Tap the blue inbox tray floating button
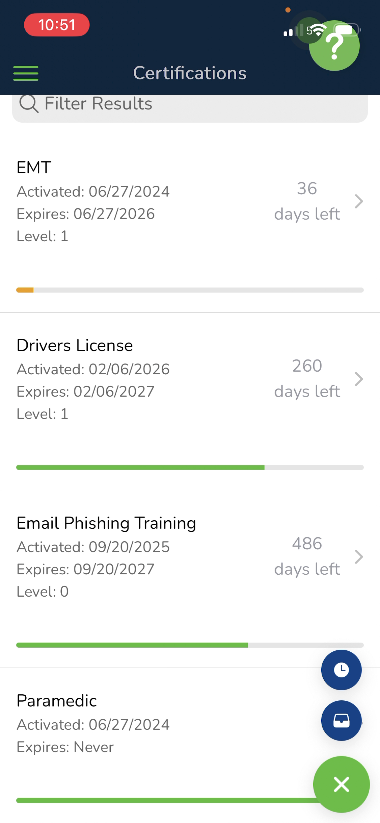This screenshot has height=823, width=380. coord(341,721)
